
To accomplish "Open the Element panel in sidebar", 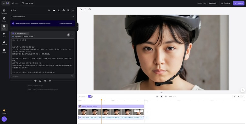I will [4, 43].
